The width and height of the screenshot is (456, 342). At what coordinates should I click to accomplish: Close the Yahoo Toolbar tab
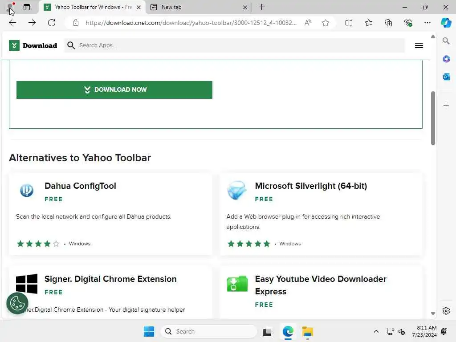[x=139, y=7]
